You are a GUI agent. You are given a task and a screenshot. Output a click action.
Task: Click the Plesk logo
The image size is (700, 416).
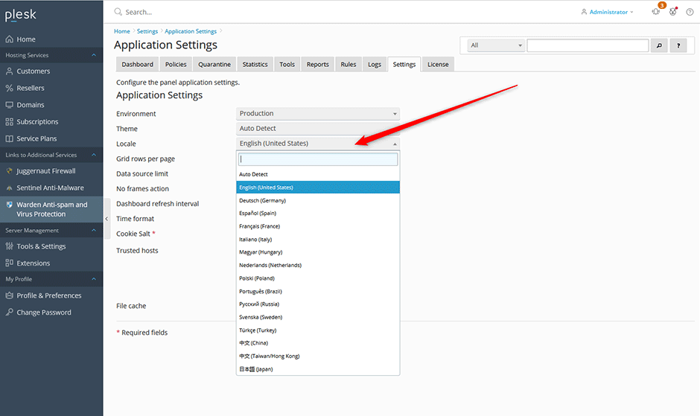[x=21, y=15]
